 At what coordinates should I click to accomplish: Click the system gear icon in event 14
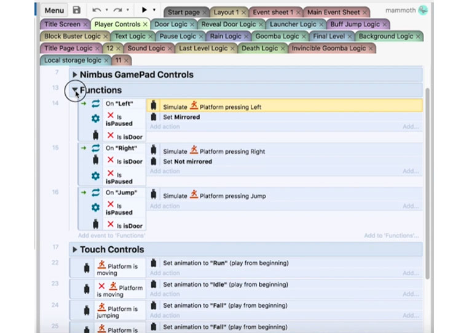95,119
